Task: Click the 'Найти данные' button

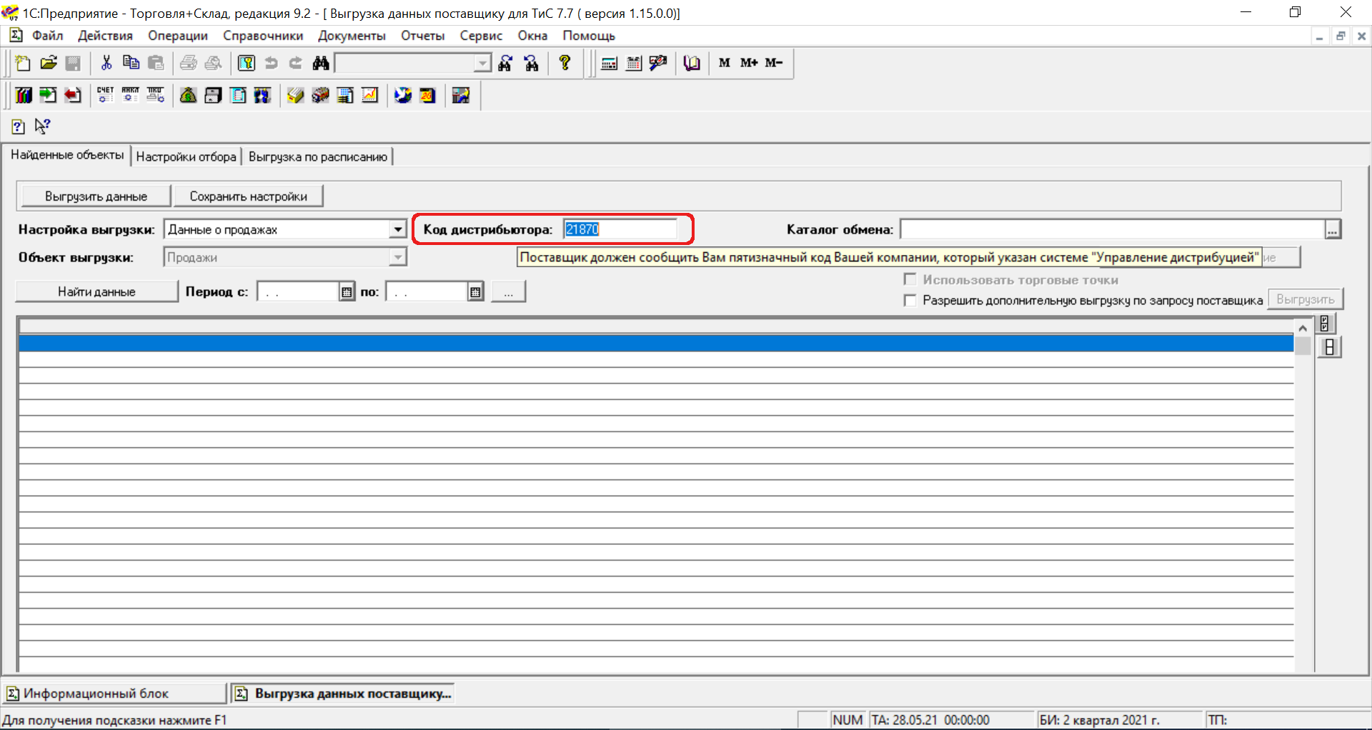Action: coord(96,291)
